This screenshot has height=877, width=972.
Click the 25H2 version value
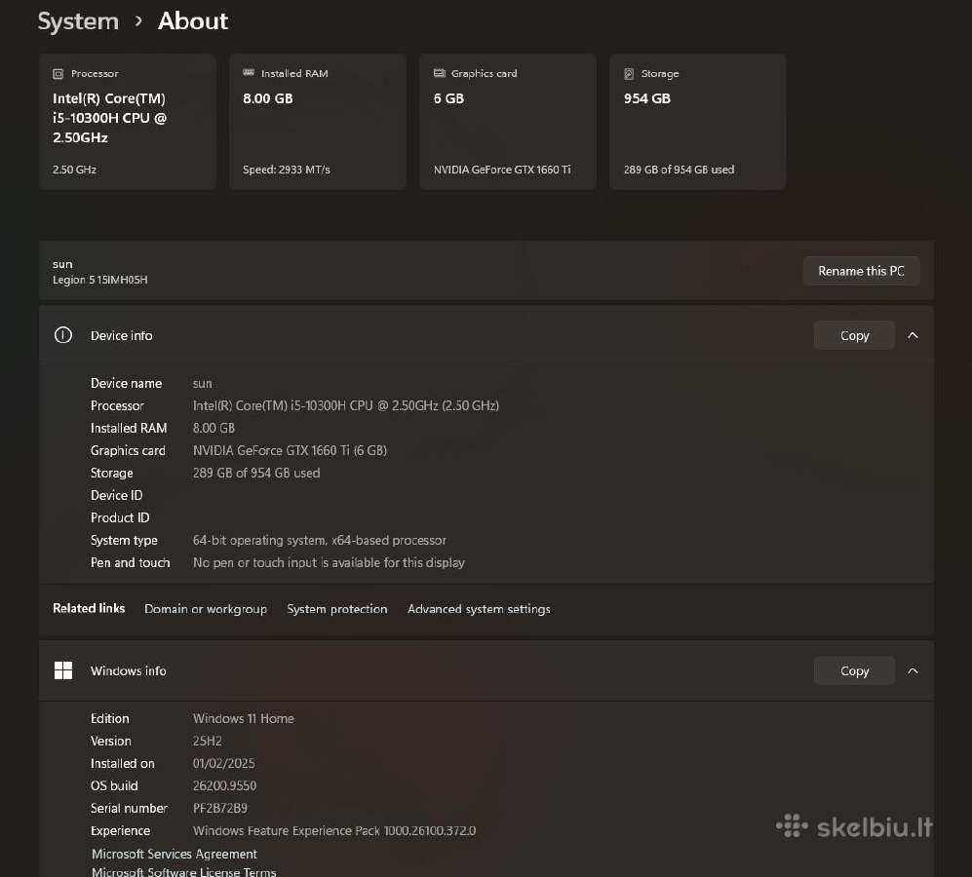click(207, 742)
